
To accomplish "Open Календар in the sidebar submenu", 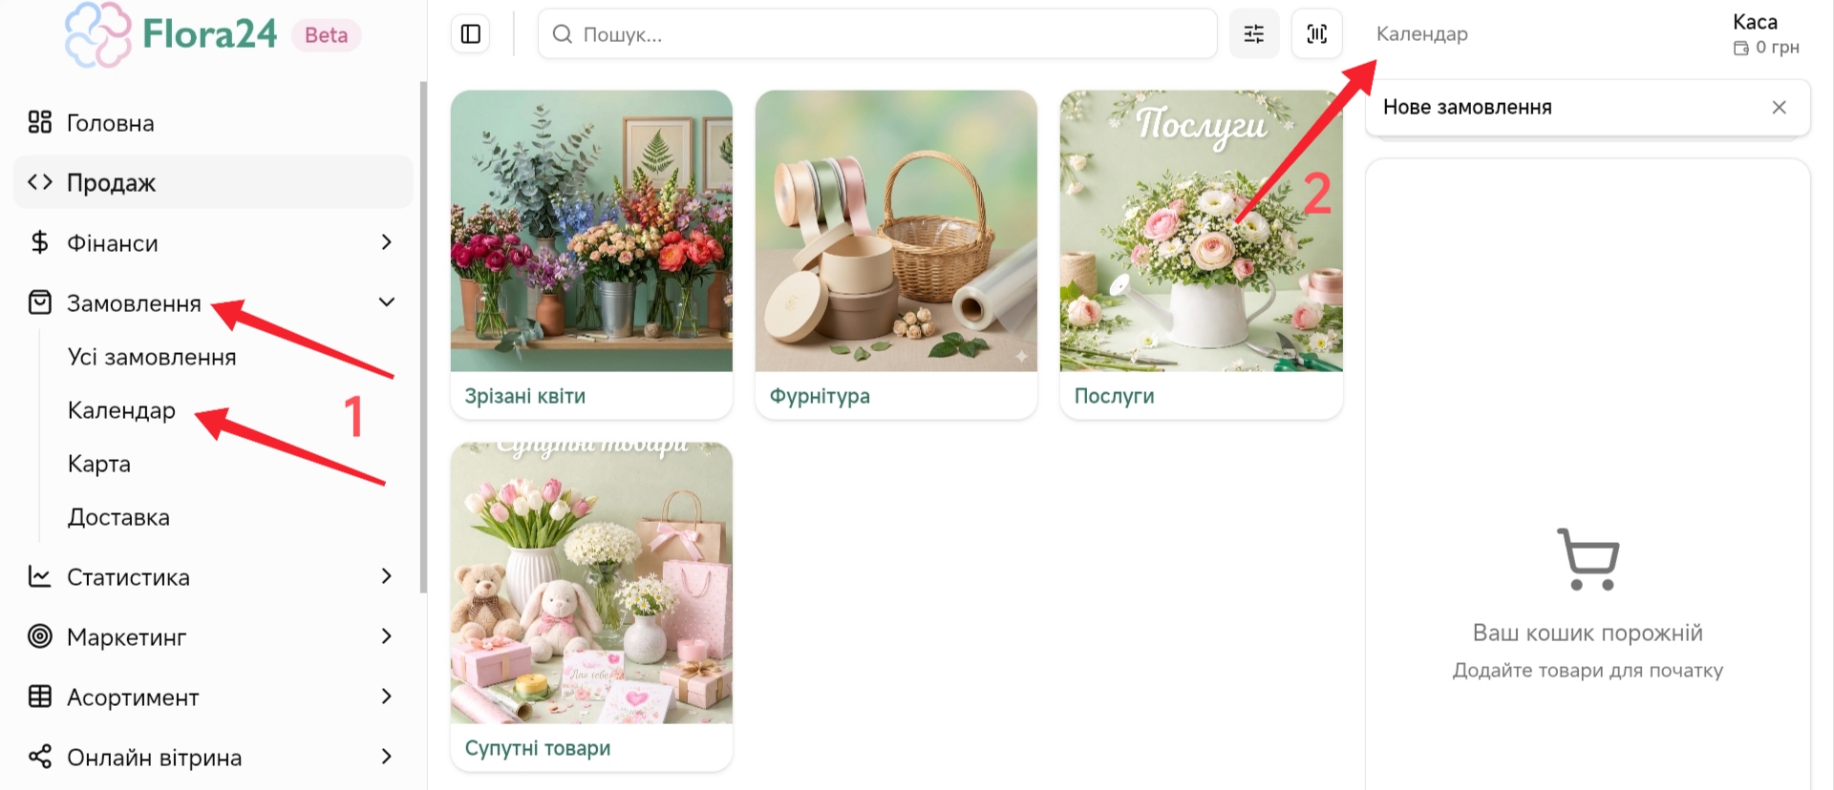I will [121, 410].
